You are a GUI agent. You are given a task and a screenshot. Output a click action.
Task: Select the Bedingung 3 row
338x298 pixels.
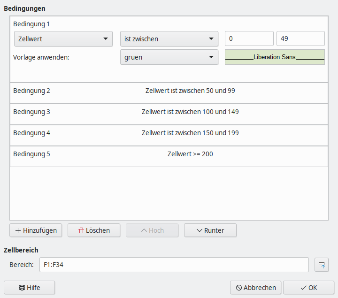click(169, 114)
